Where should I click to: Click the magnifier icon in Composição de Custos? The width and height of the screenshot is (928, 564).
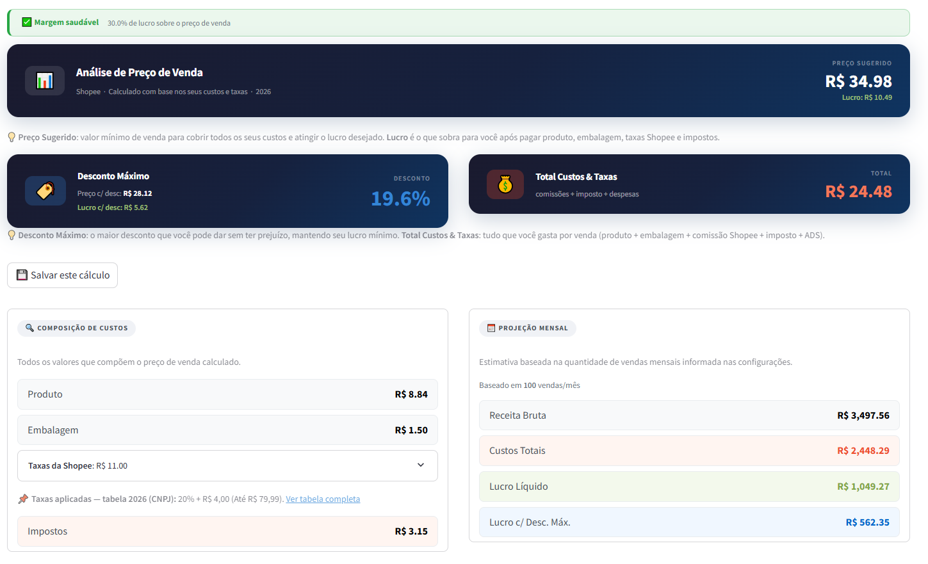29,328
